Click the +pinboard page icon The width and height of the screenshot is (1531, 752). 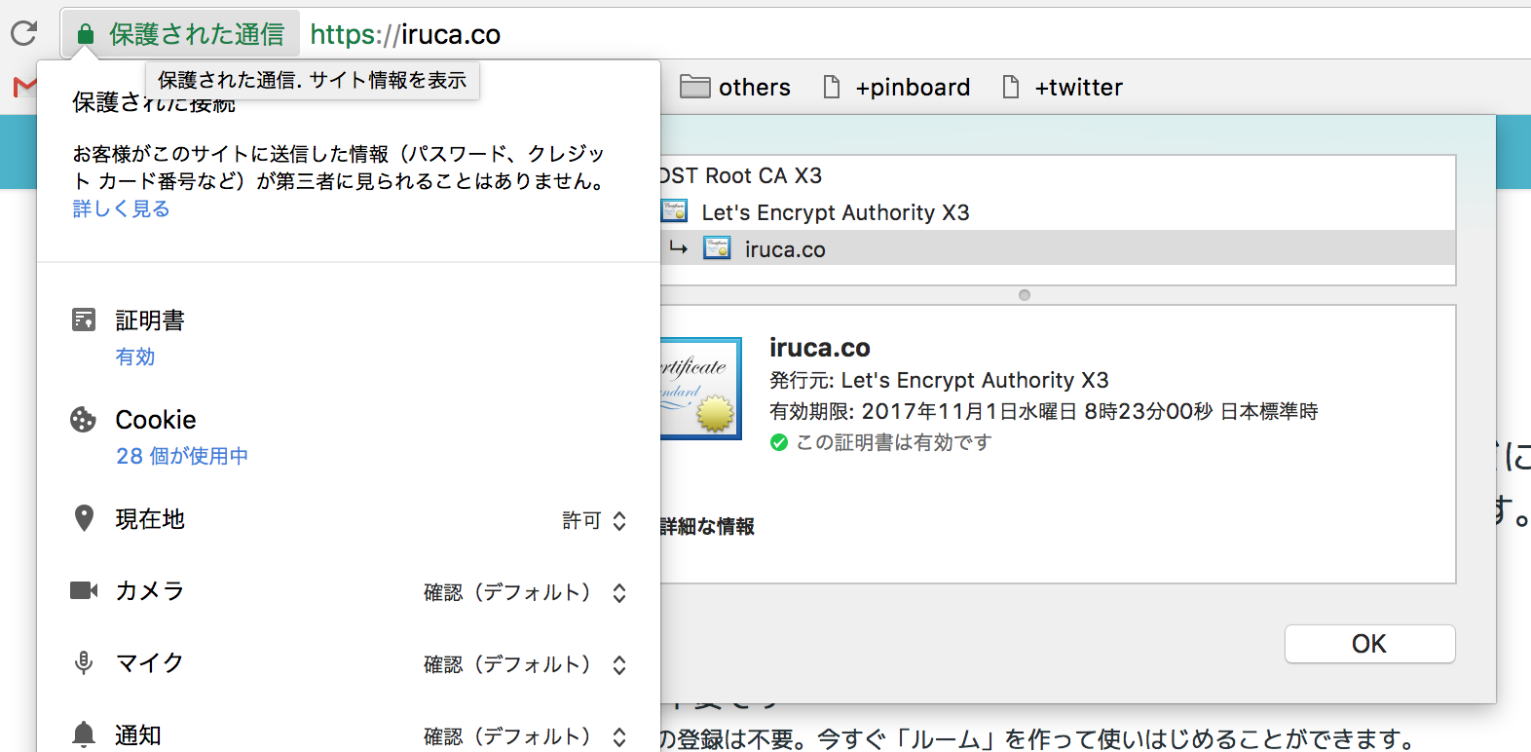tap(832, 88)
